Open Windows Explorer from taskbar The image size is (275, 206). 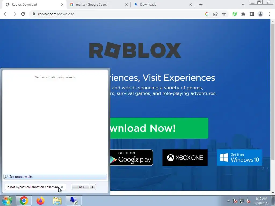[57, 201]
